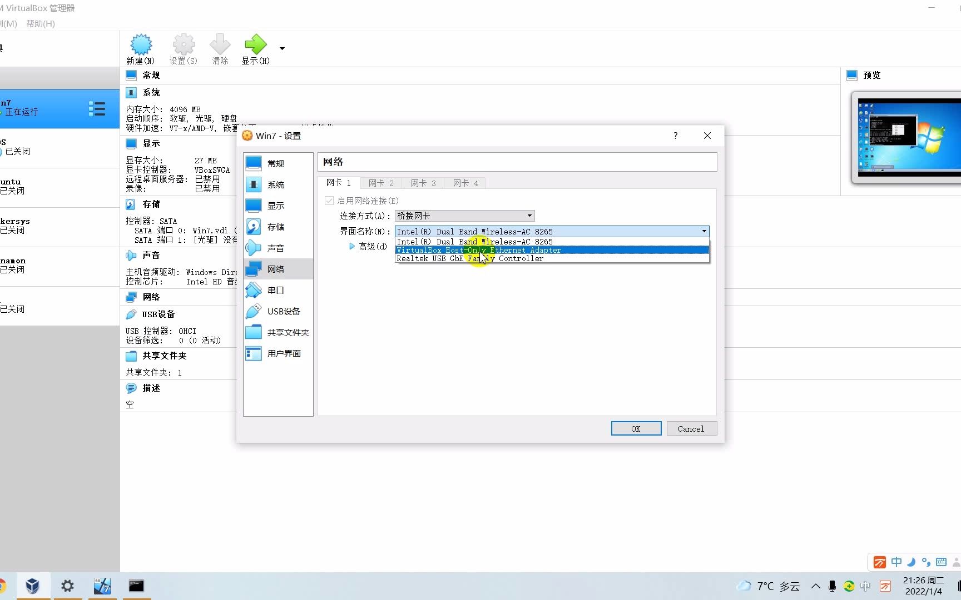
Task: Toggle the 启用网络连接 checkbox
Action: (328, 201)
